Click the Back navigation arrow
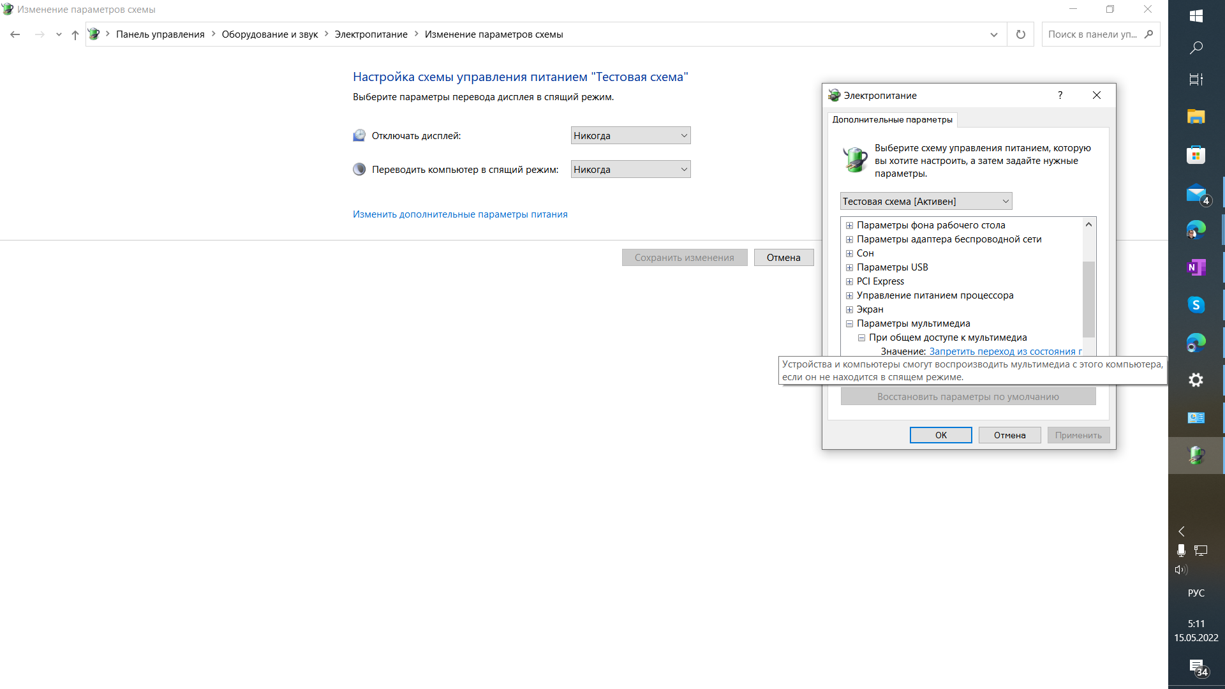The height and width of the screenshot is (689, 1225). (15, 34)
